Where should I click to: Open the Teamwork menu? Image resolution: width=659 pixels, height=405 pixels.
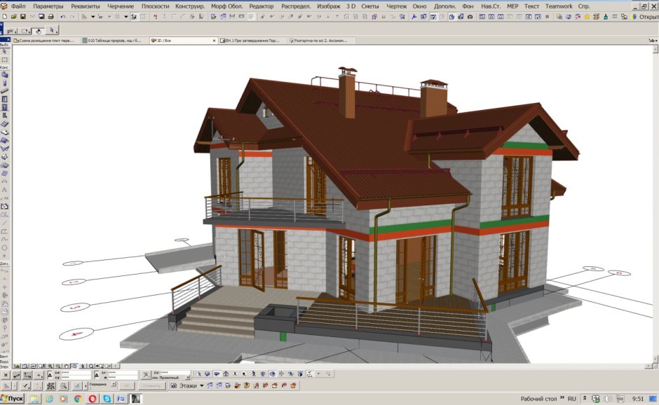pyautogui.click(x=559, y=6)
